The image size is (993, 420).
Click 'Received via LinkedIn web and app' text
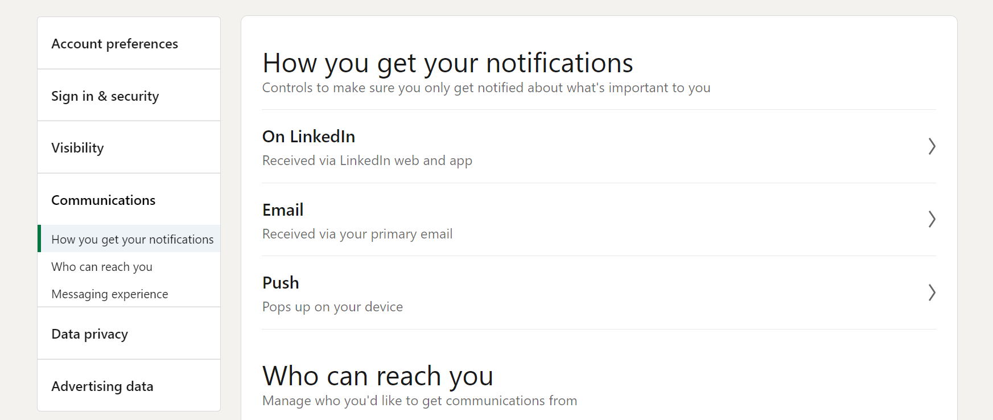(x=367, y=160)
